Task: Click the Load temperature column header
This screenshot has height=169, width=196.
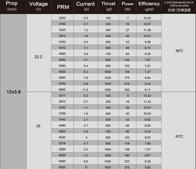Action: click(x=179, y=7)
